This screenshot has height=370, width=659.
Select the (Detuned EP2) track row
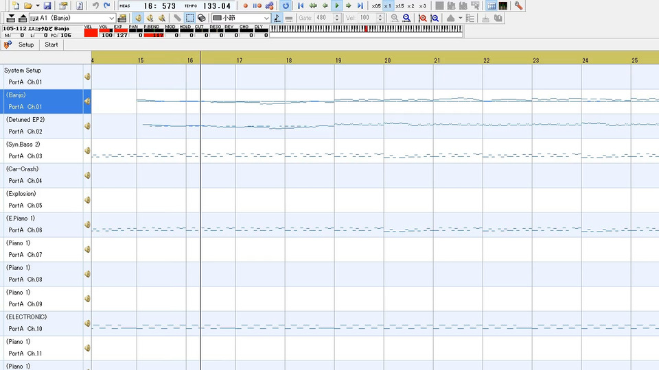(x=45, y=126)
